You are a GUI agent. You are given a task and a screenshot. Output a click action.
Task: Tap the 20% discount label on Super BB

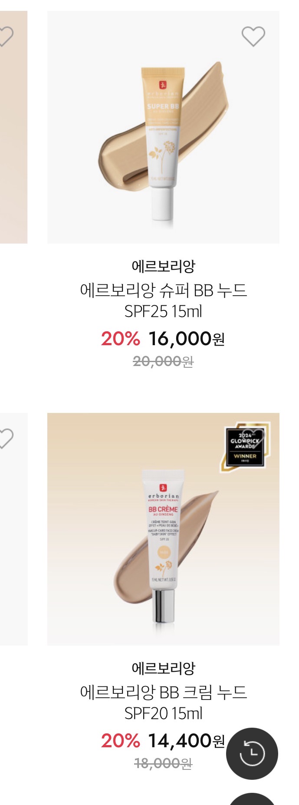tap(121, 339)
